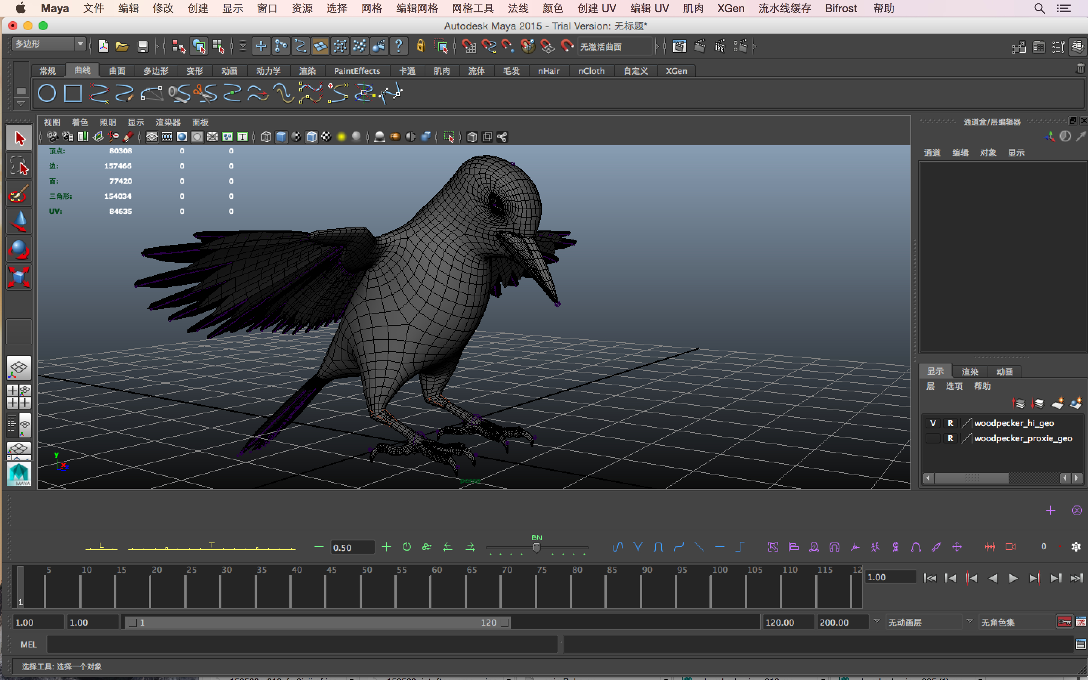
Task: Set R toggle for woodpecker_hi_geo layer
Action: click(950, 423)
